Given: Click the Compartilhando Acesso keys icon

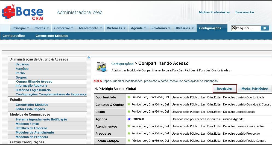Looking at the screenshot, I should pos(101,67).
